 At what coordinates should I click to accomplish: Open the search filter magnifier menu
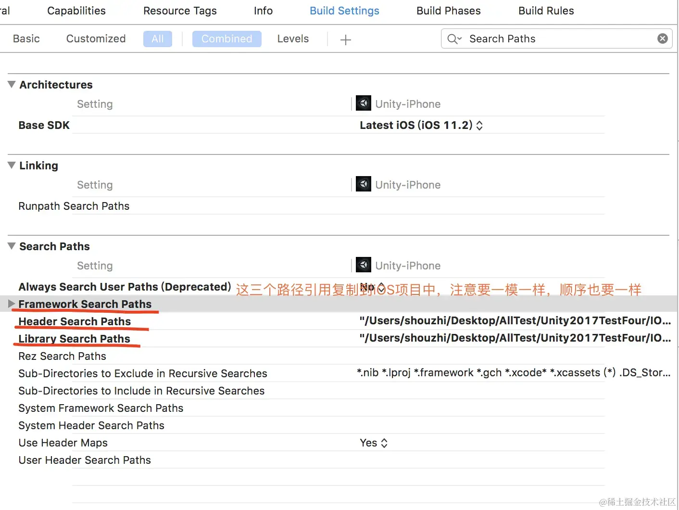(x=454, y=38)
